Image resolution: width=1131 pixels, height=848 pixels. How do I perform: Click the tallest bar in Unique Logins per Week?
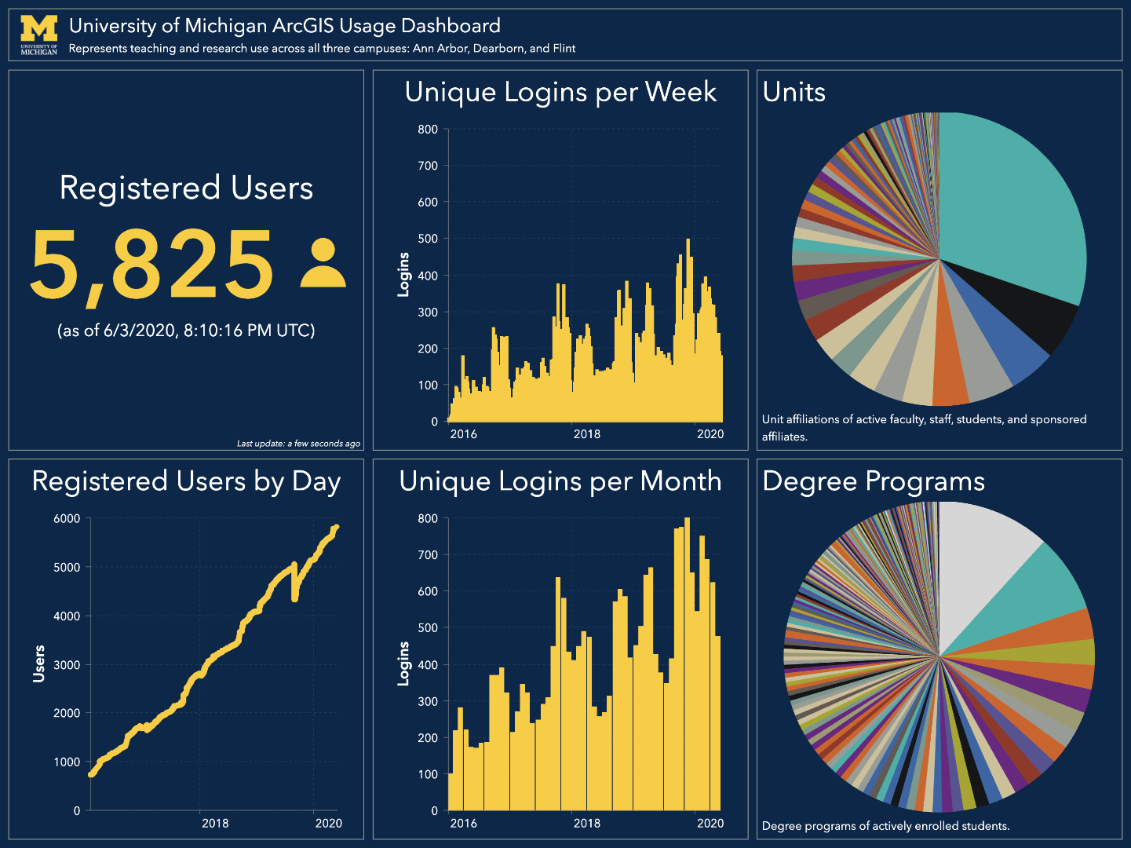coord(688,330)
